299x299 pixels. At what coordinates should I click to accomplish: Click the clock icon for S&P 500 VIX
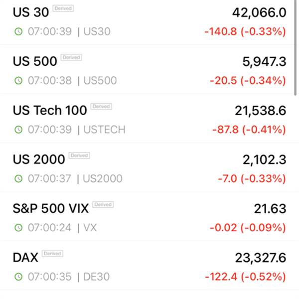[x=18, y=228]
